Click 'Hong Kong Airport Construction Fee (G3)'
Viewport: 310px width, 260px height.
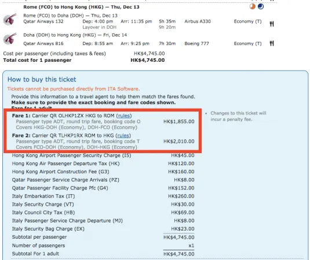(x=60, y=172)
